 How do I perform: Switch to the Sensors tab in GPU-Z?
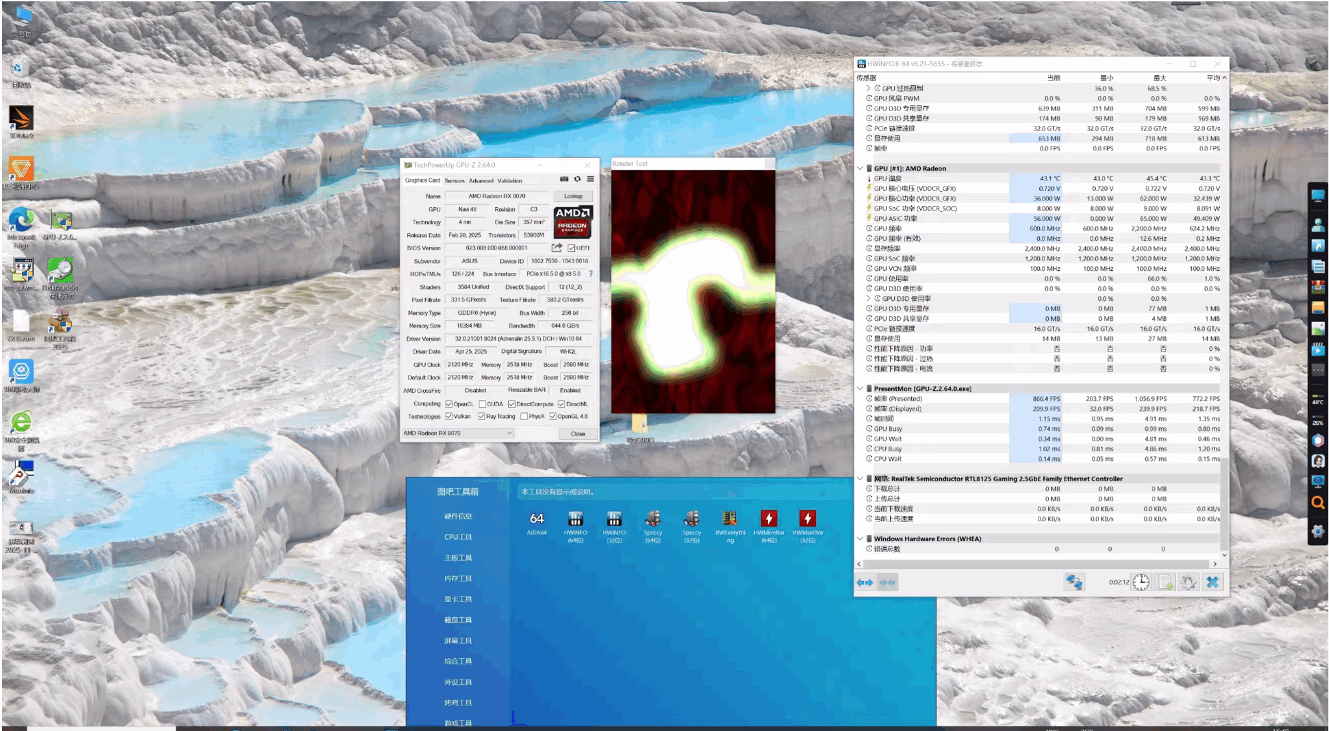[454, 180]
